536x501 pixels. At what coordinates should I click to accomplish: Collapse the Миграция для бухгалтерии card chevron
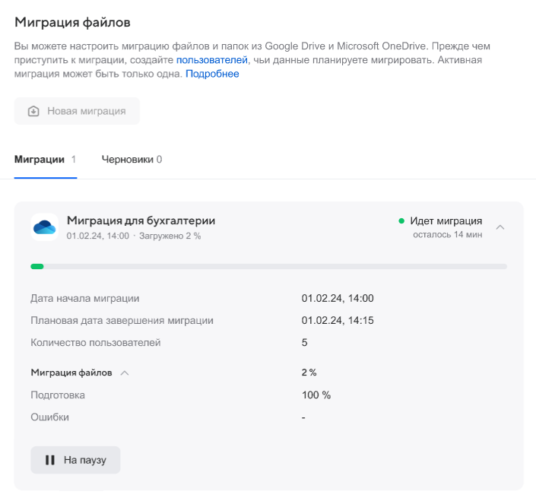click(x=500, y=227)
